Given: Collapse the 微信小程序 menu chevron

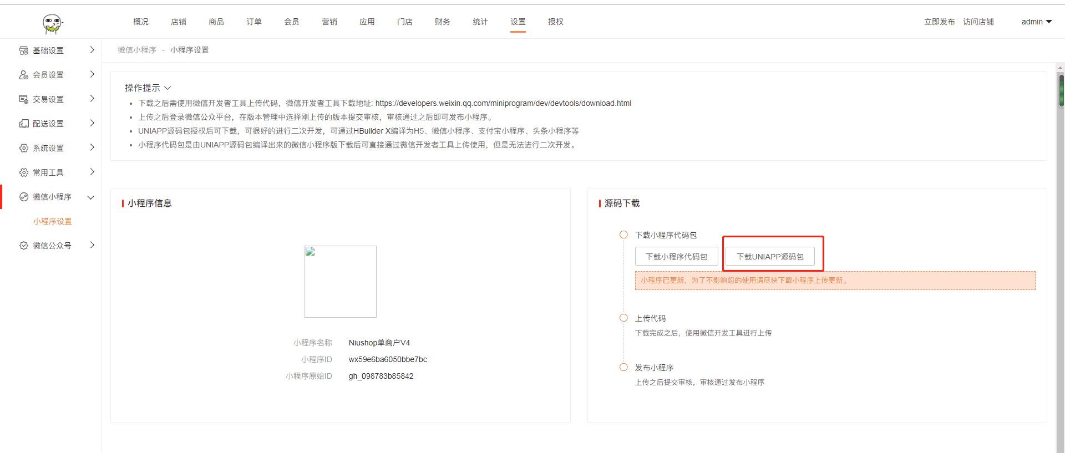Looking at the screenshot, I should pos(91,197).
